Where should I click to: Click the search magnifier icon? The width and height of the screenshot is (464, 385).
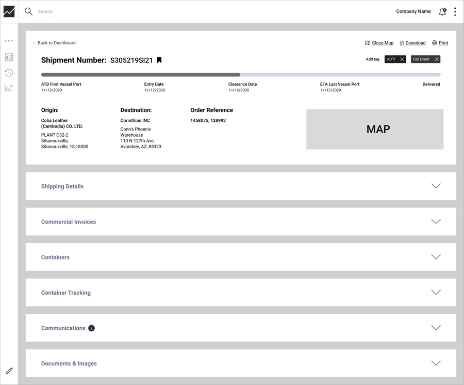[x=28, y=11]
